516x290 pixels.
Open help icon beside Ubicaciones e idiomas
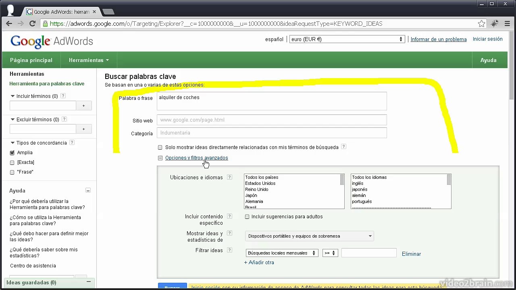(229, 177)
